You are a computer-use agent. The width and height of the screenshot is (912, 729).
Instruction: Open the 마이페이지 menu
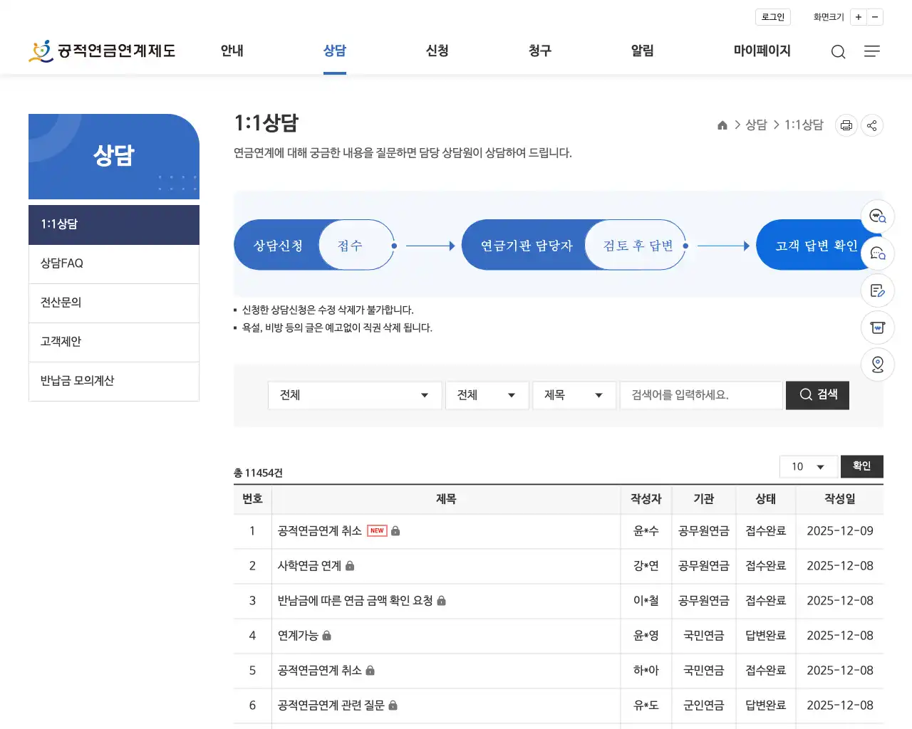pos(762,51)
